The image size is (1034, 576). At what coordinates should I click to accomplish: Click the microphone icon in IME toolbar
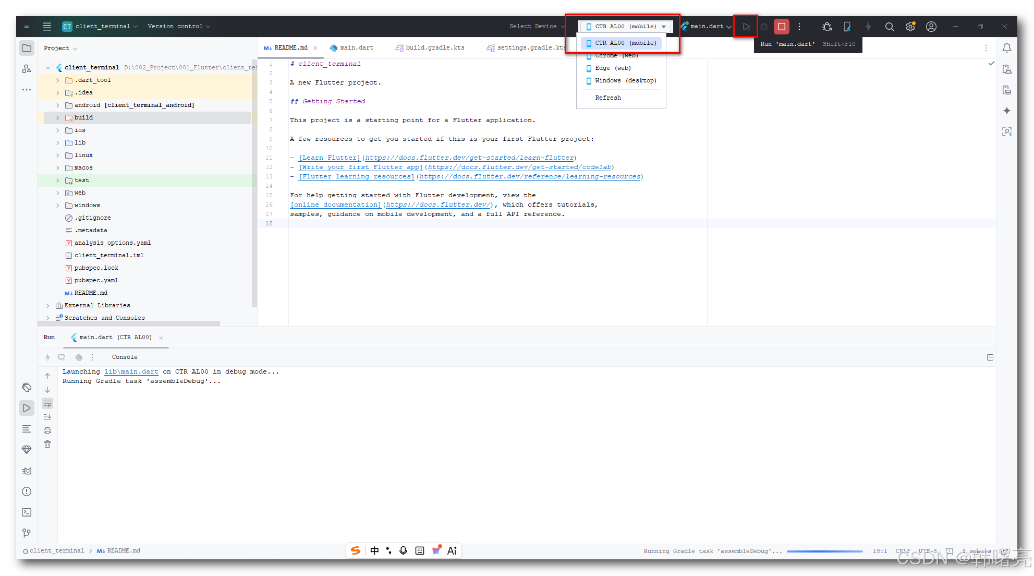point(403,551)
